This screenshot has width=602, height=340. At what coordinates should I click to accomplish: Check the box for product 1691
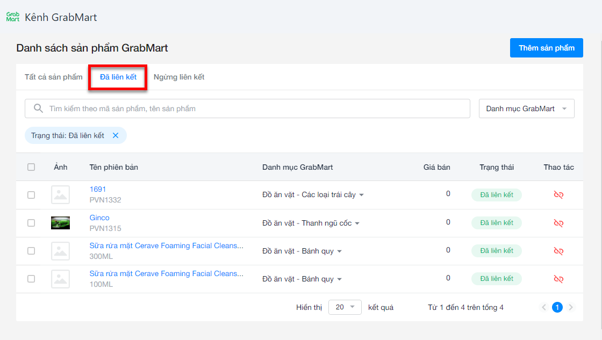coord(31,195)
